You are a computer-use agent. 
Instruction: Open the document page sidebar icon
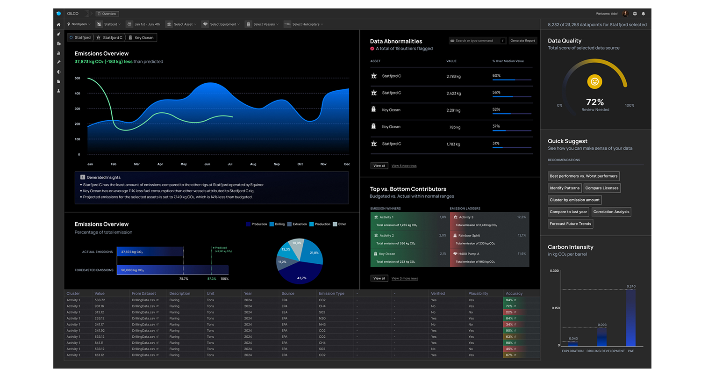pyautogui.click(x=58, y=81)
